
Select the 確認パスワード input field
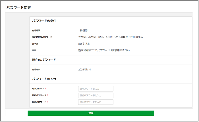[x=96, y=102]
